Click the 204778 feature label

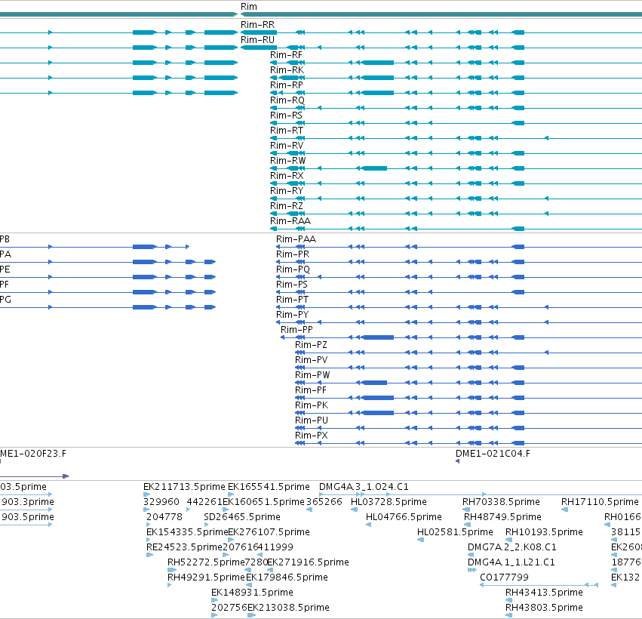click(x=164, y=517)
